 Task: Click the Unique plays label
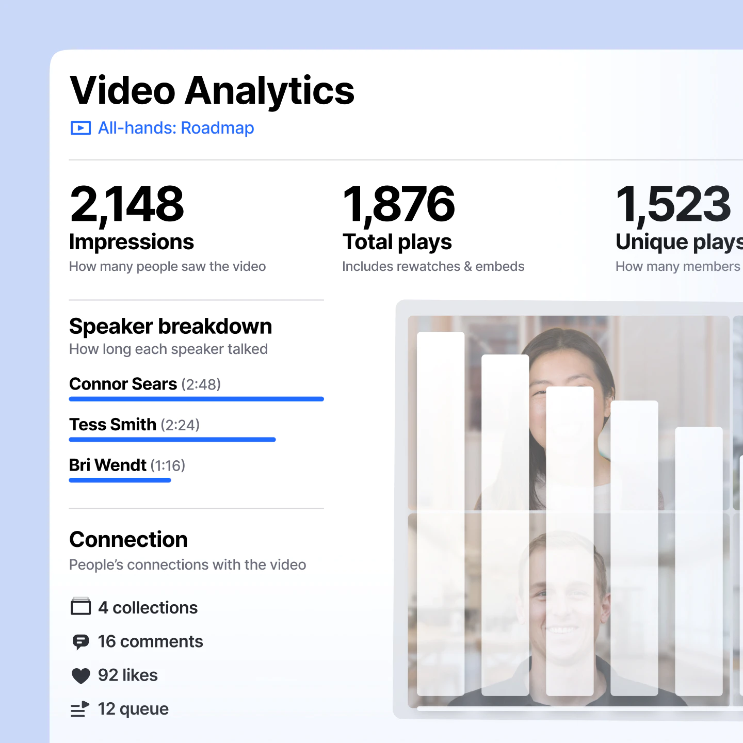[679, 242]
